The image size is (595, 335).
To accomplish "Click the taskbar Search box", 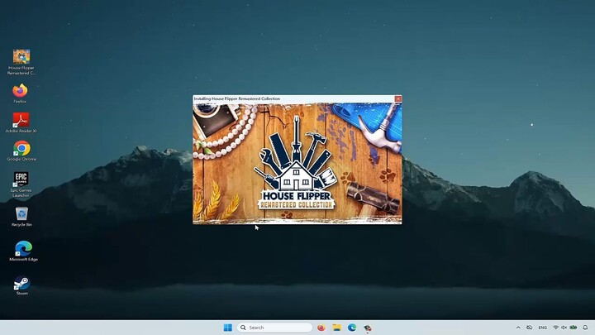I will (274, 328).
